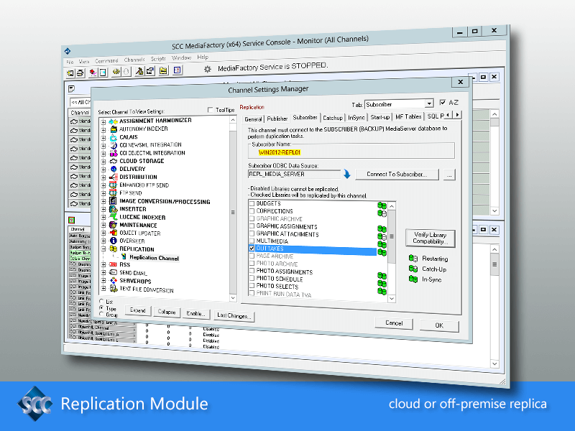Toggle the A-Z checkbox
Screen dimensions: 575x431
point(443,102)
